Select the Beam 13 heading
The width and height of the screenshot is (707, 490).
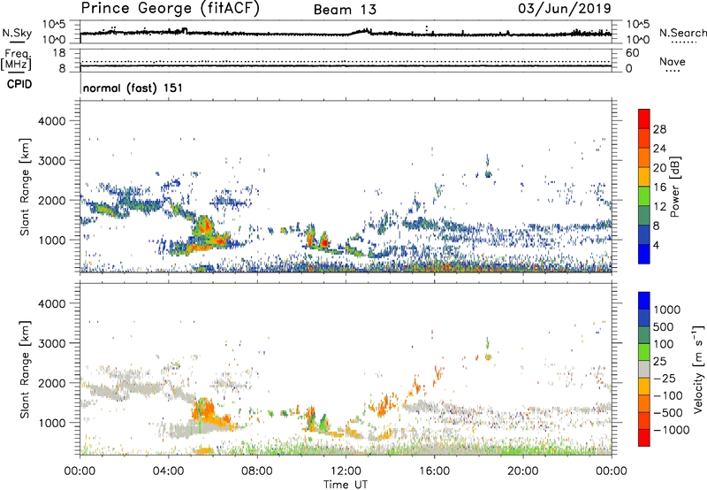click(345, 10)
